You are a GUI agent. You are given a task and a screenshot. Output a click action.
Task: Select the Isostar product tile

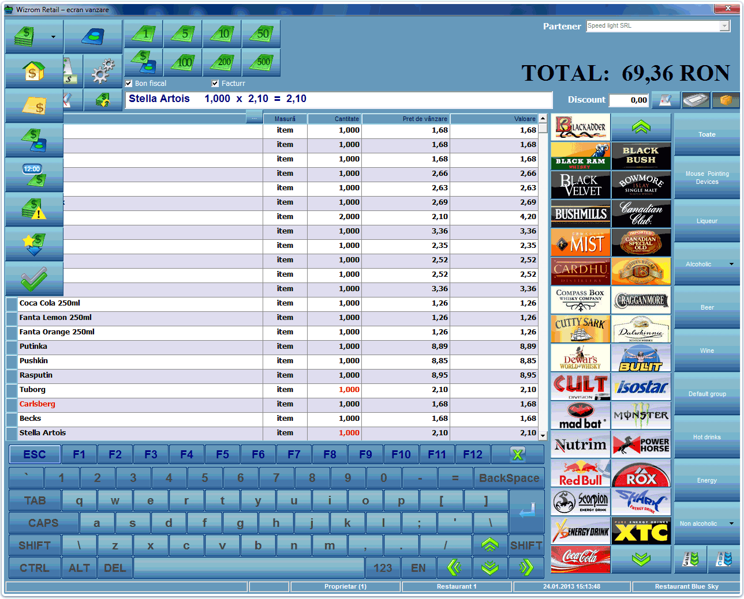641,387
